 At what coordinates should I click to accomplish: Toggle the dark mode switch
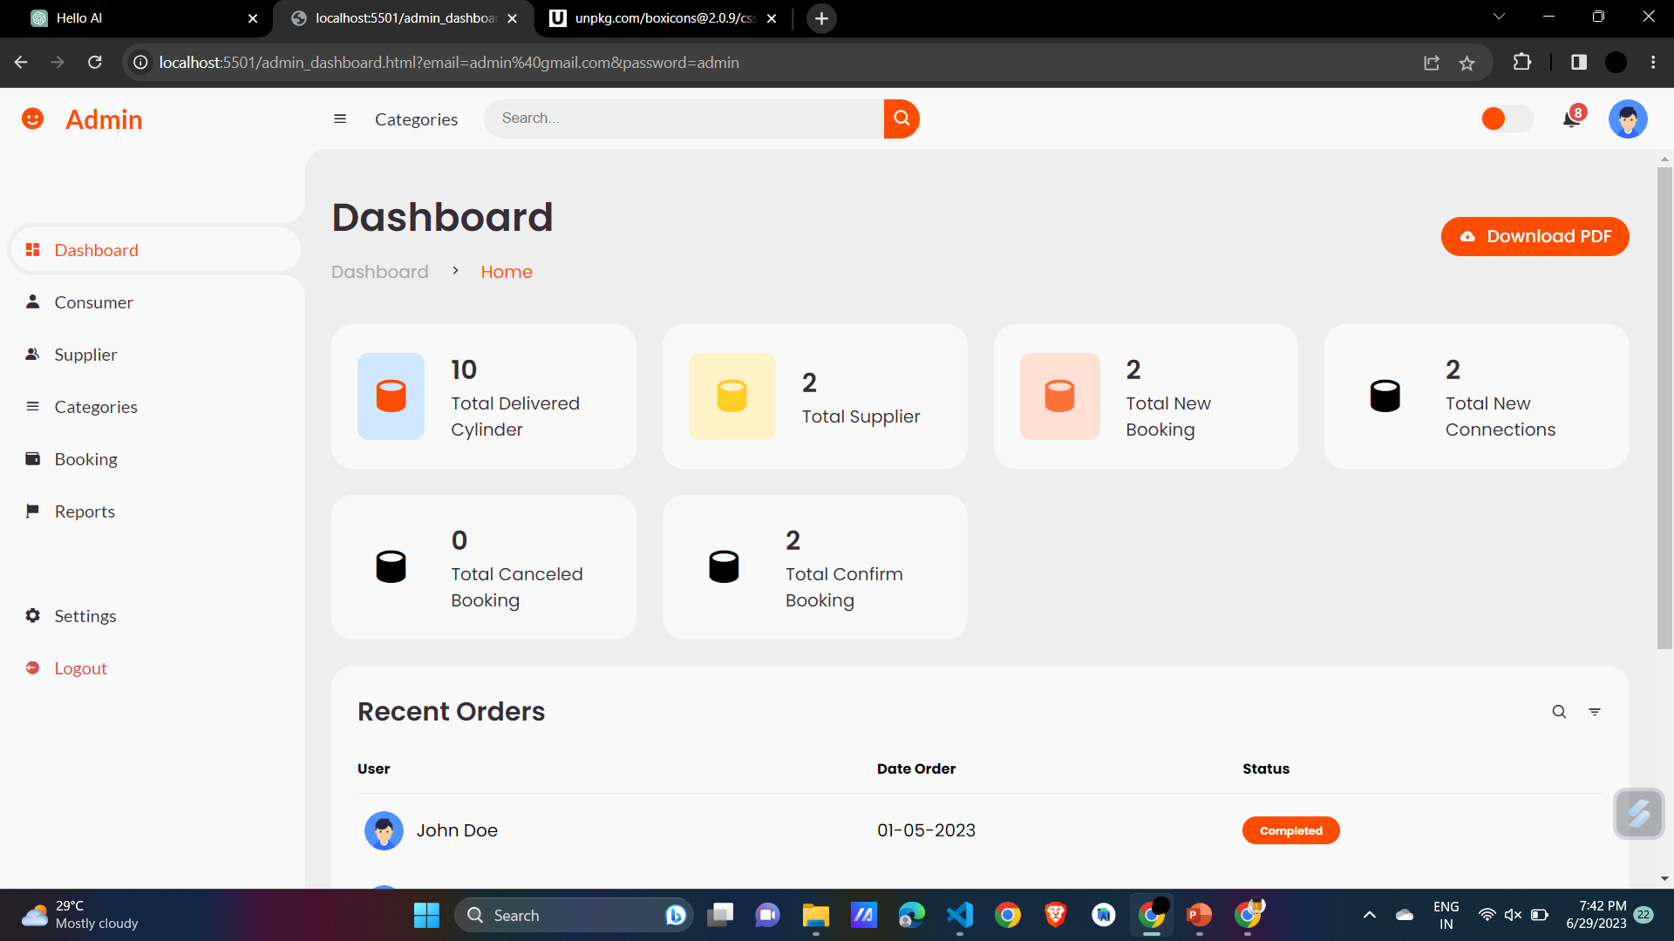(1507, 118)
